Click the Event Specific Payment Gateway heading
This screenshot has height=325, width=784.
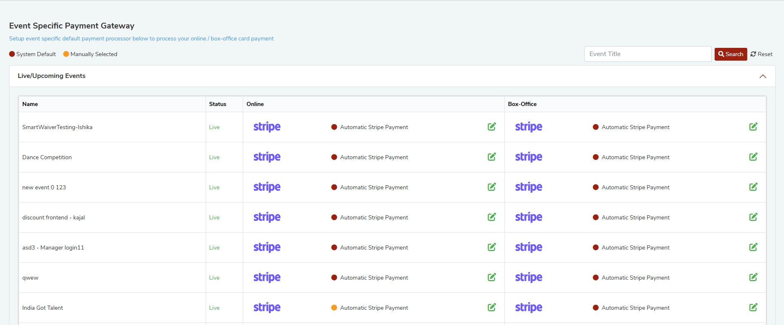point(72,26)
